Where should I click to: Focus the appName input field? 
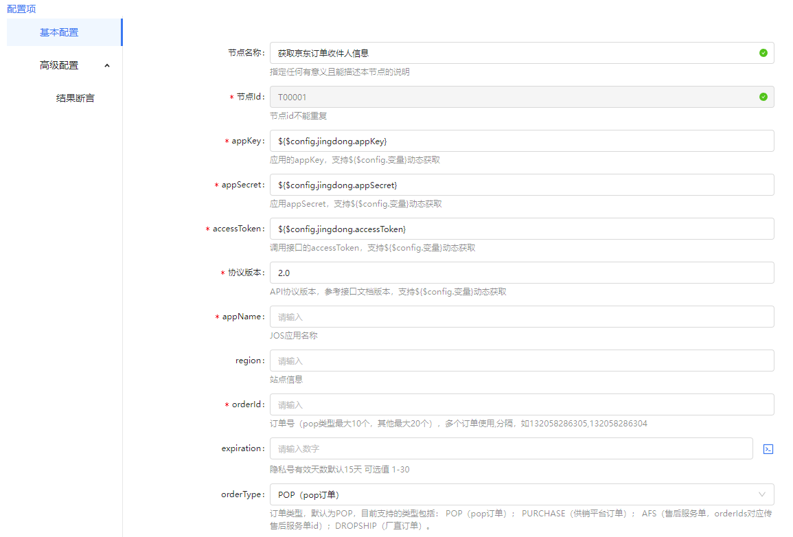click(x=522, y=317)
